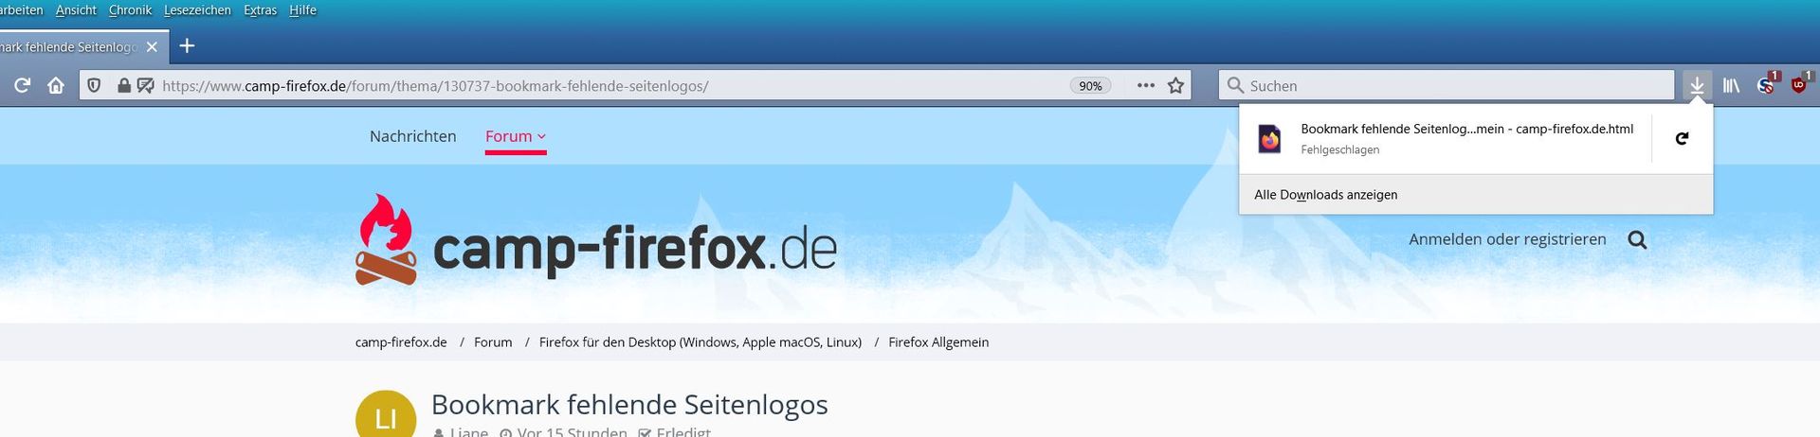
Task: Show site security padlock information
Action: [123, 85]
